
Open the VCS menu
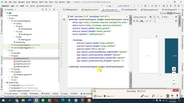coord(56,2)
